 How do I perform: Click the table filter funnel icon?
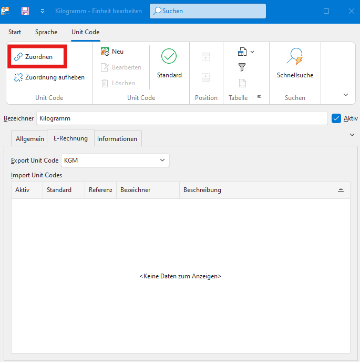(x=242, y=67)
